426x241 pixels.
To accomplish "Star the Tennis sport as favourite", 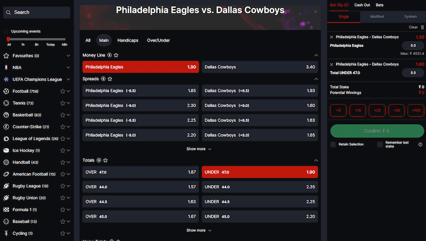I will click(x=62, y=103).
